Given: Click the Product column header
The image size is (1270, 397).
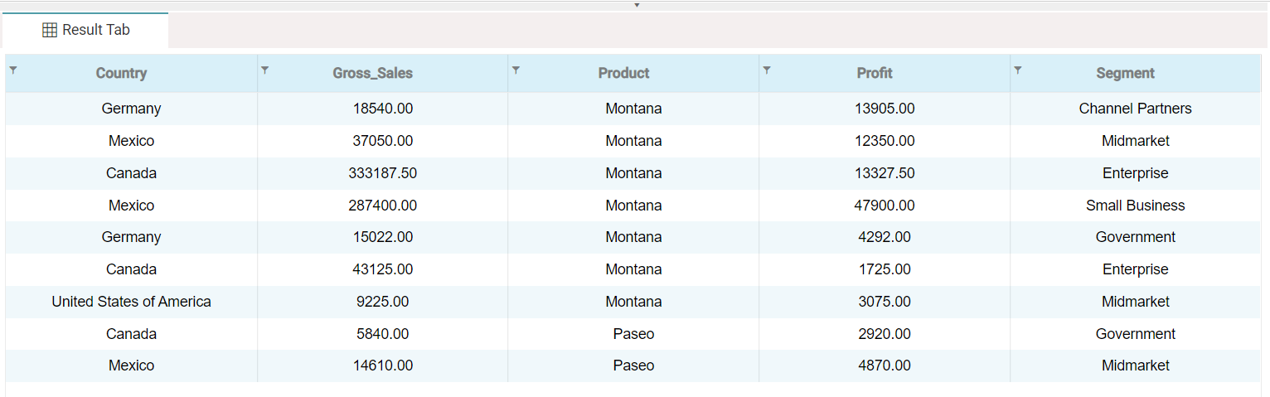Looking at the screenshot, I should click(x=623, y=73).
